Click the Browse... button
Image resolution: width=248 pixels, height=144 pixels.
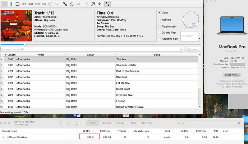(193, 49)
